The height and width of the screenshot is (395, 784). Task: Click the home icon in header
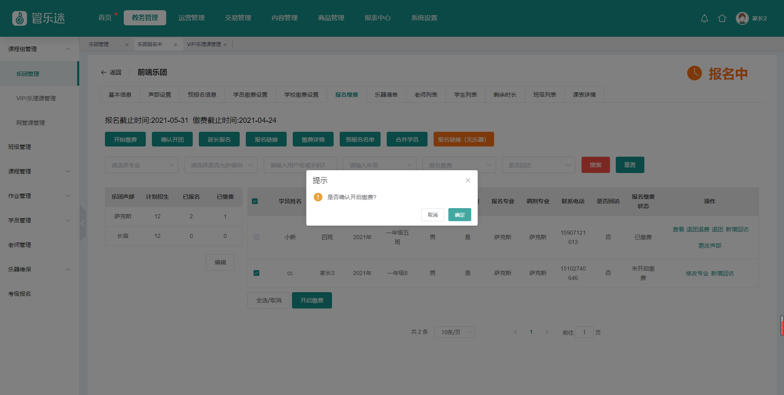722,18
